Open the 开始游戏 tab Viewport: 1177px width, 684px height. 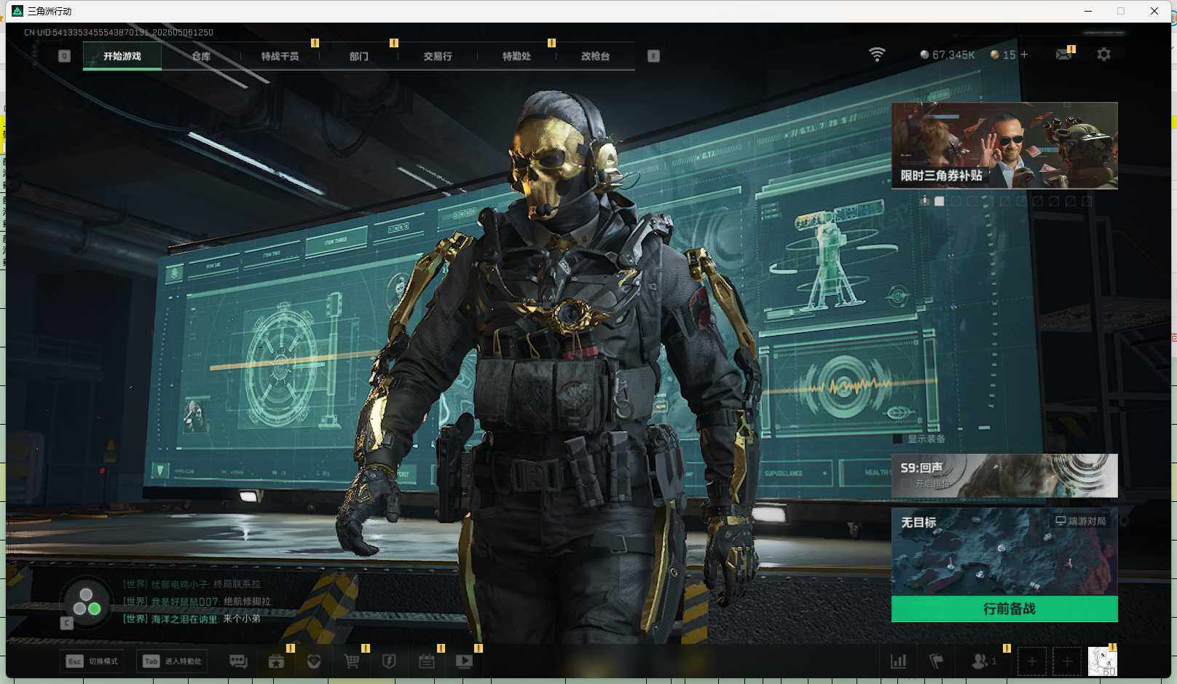tap(122, 56)
